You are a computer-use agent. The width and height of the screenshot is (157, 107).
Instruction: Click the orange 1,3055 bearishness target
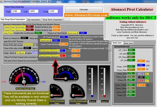[76, 56]
